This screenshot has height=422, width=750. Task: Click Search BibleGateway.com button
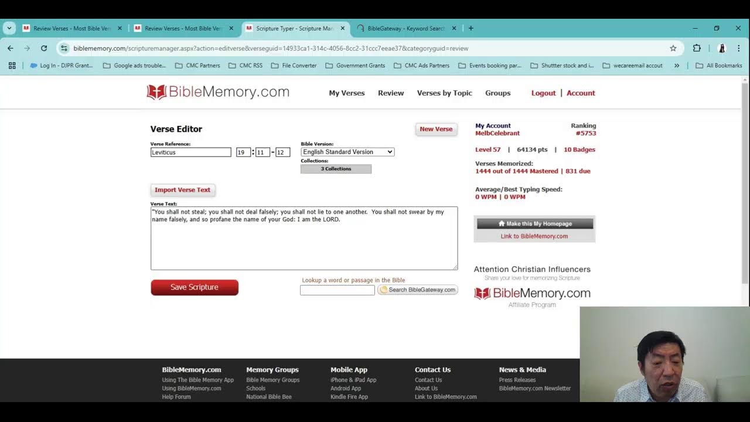418,290
